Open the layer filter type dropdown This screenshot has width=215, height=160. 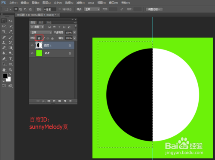pyautogui.click(x=37, y=27)
